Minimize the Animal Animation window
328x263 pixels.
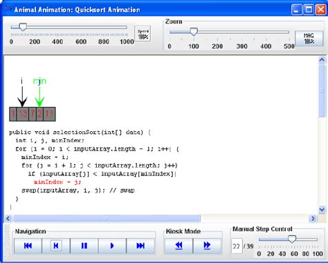coord(296,10)
